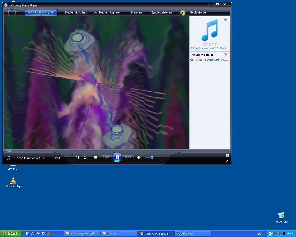
Task: Go back with the left navigation arrow
Action: pyautogui.click(x=8, y=12)
